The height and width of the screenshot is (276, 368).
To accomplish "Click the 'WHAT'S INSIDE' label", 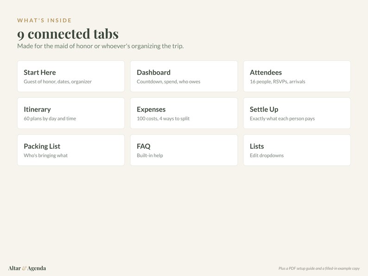I will pos(44,20).
